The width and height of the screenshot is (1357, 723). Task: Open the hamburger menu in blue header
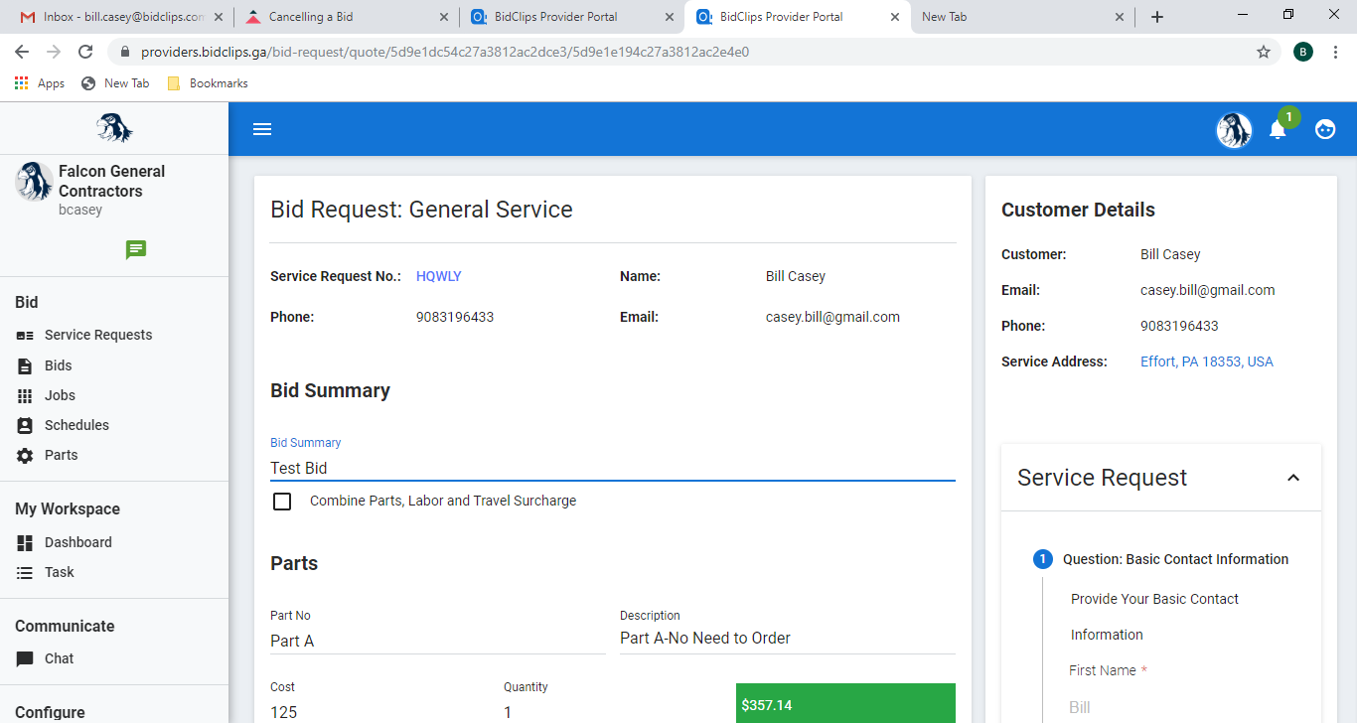(262, 129)
